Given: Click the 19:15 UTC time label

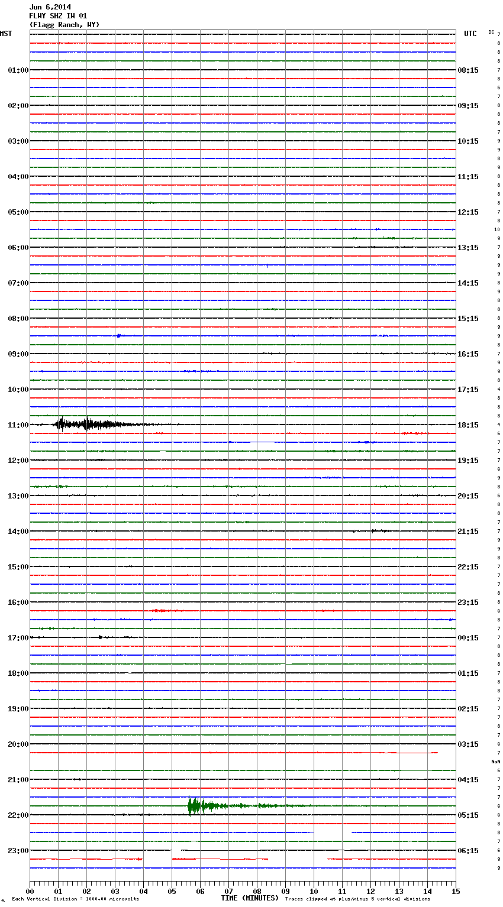Looking at the screenshot, I should [468, 461].
